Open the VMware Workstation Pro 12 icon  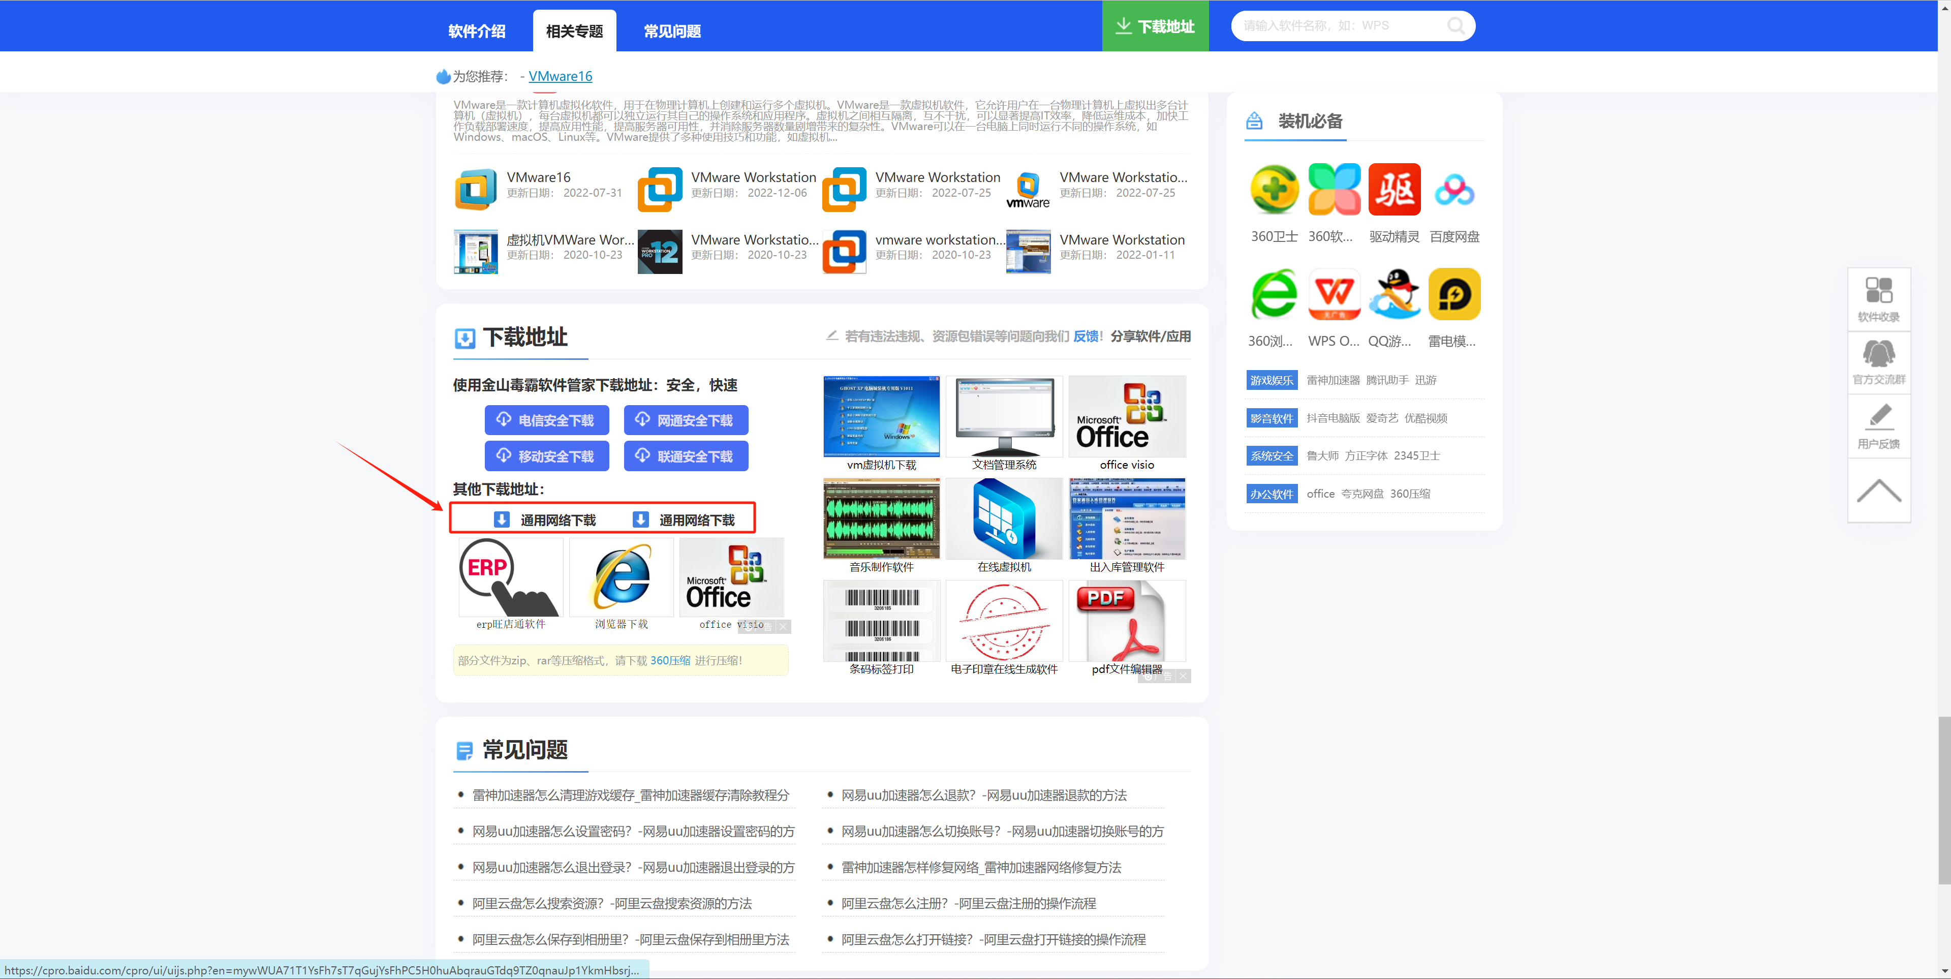click(660, 252)
